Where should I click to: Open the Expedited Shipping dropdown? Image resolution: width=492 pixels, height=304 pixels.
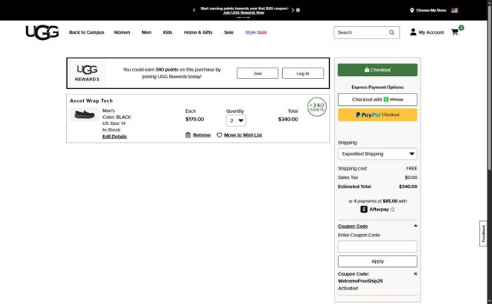pos(377,154)
